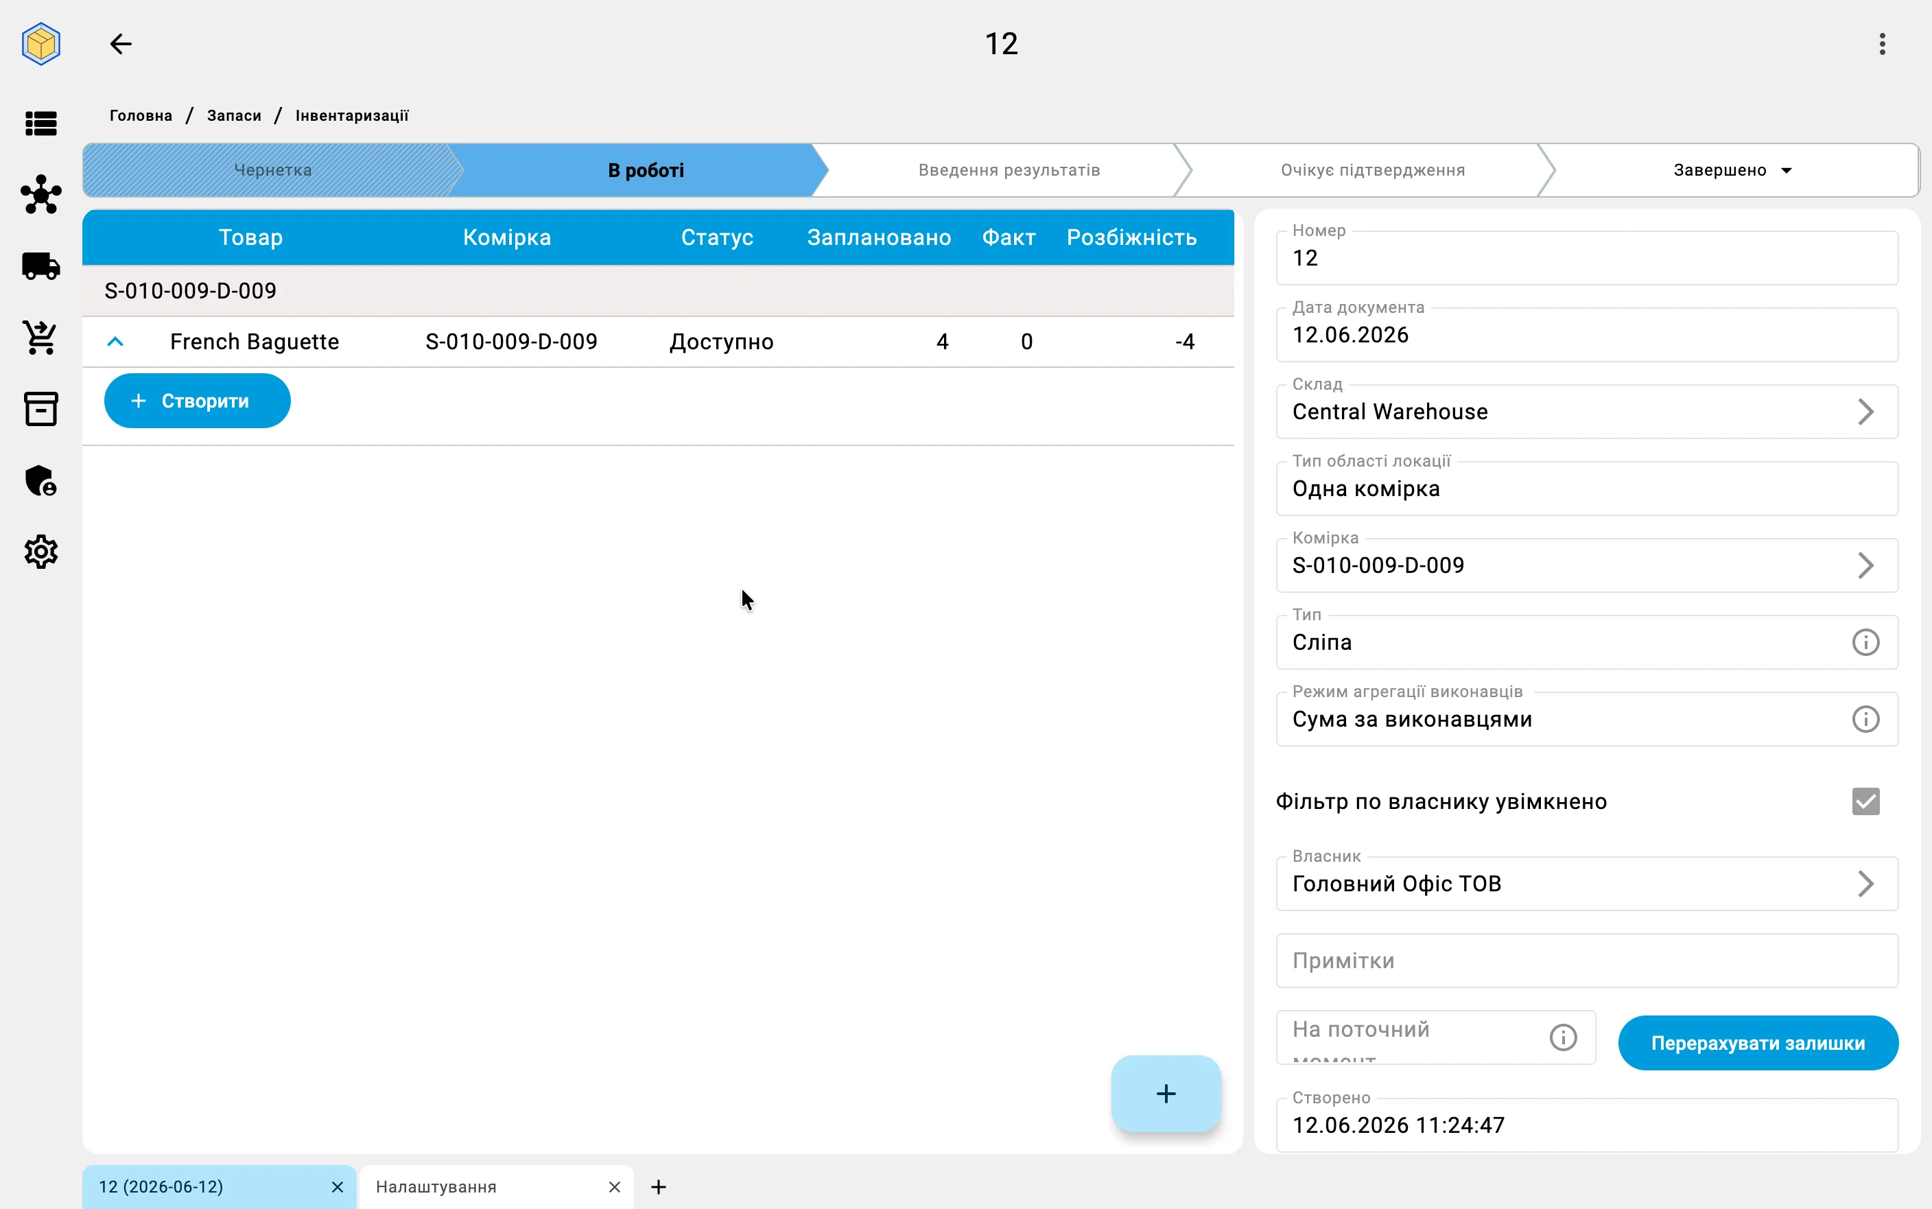Collapse the French Baguette row
This screenshot has height=1209, width=1932.
coord(115,342)
